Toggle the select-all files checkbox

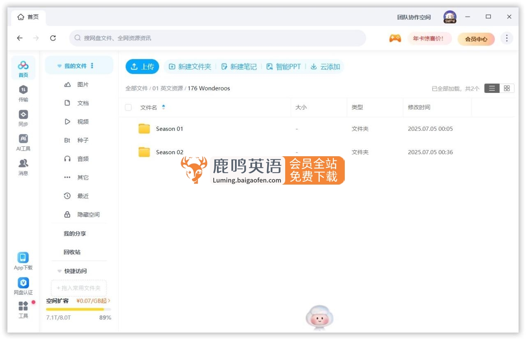[128, 107]
